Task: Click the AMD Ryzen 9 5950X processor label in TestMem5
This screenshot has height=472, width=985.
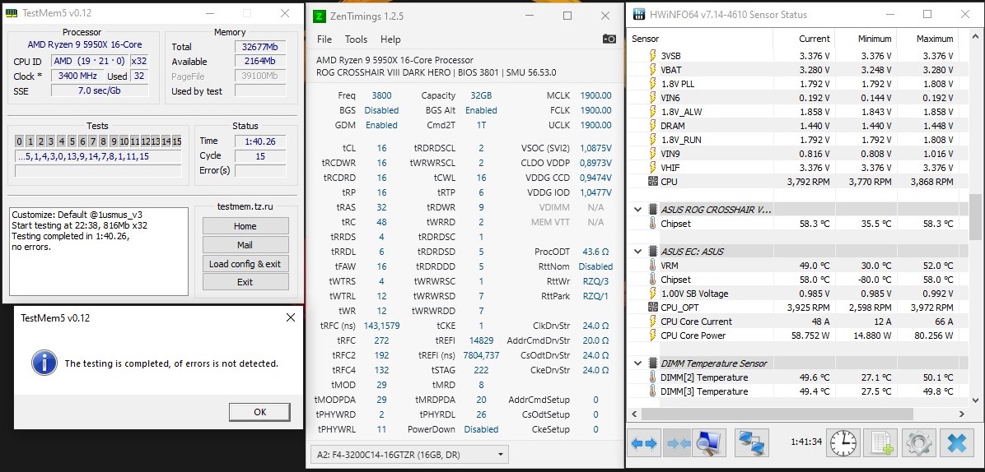Action: [85, 44]
